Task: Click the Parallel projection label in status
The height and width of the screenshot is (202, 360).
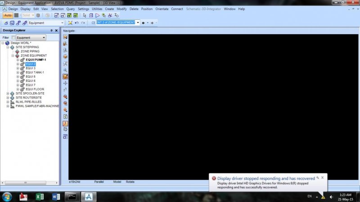Action: [x=99, y=182]
